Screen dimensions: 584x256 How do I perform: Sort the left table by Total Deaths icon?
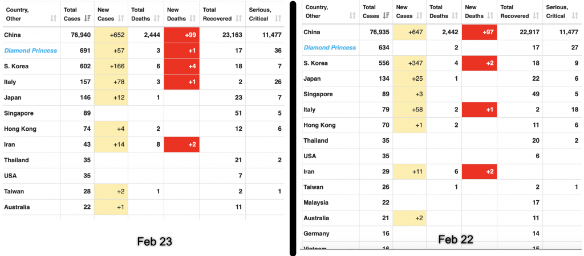click(155, 18)
